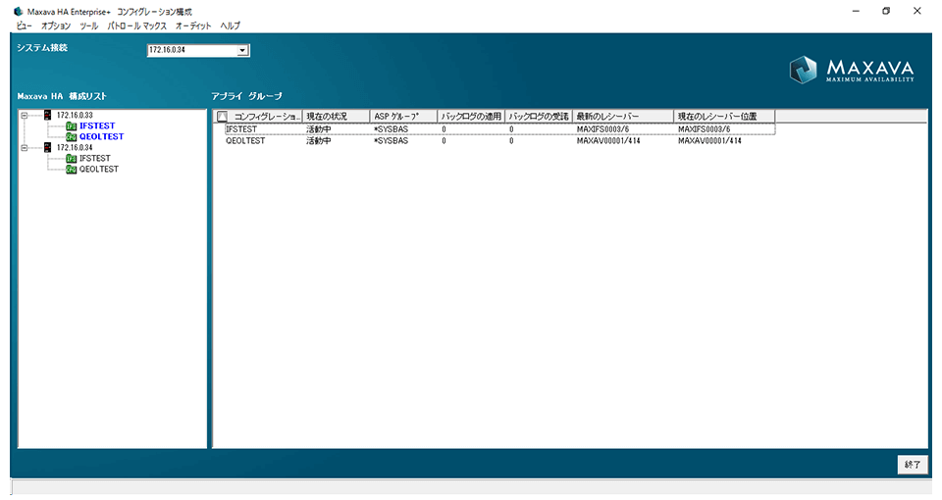Viewport: 942px width, 500px height.
Task: Open the パトロール マックス menu
Action: (x=137, y=25)
